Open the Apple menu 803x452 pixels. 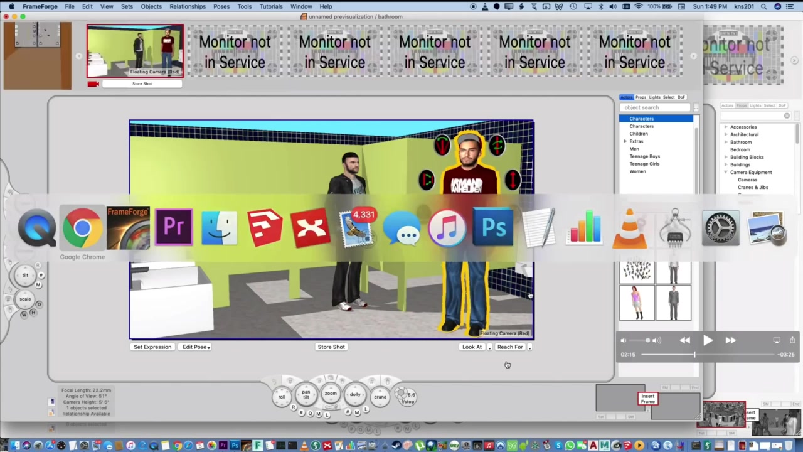tap(11, 6)
